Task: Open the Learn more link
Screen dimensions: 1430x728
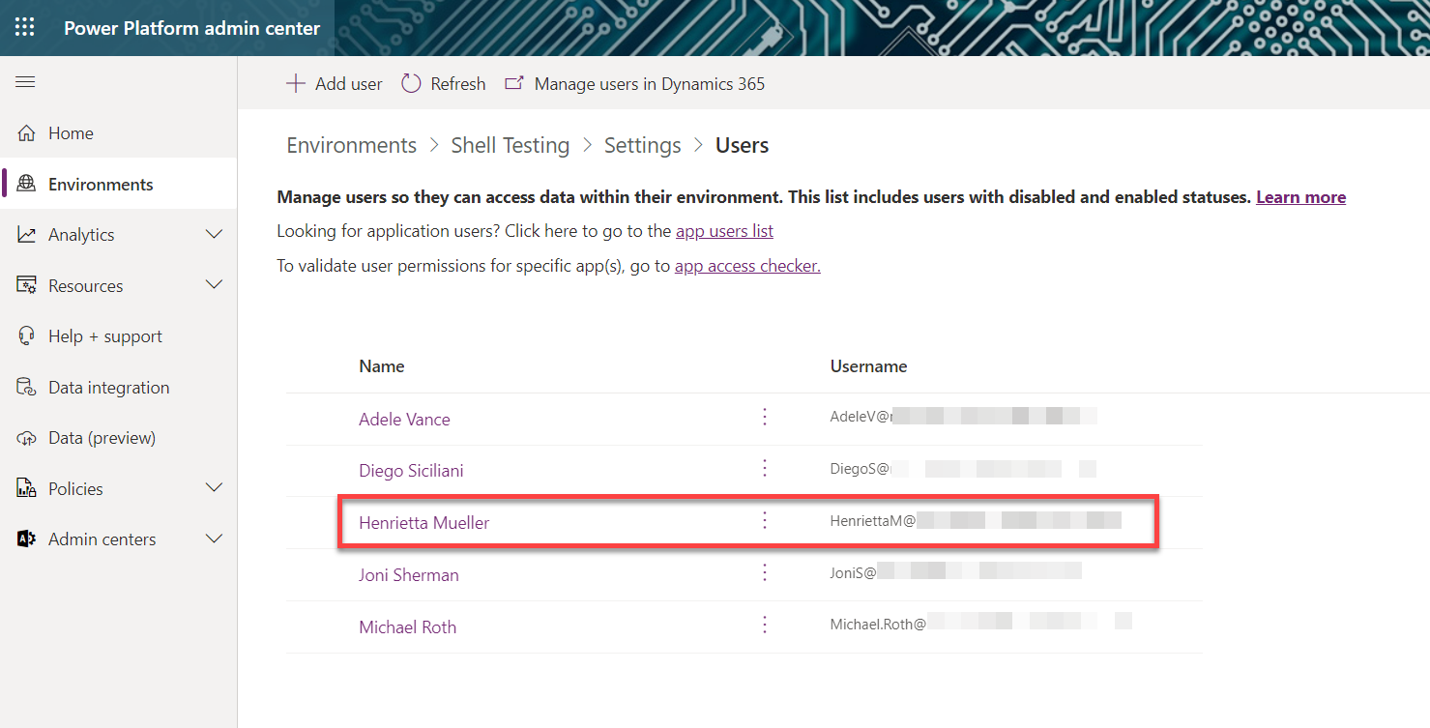Action: 1300,197
